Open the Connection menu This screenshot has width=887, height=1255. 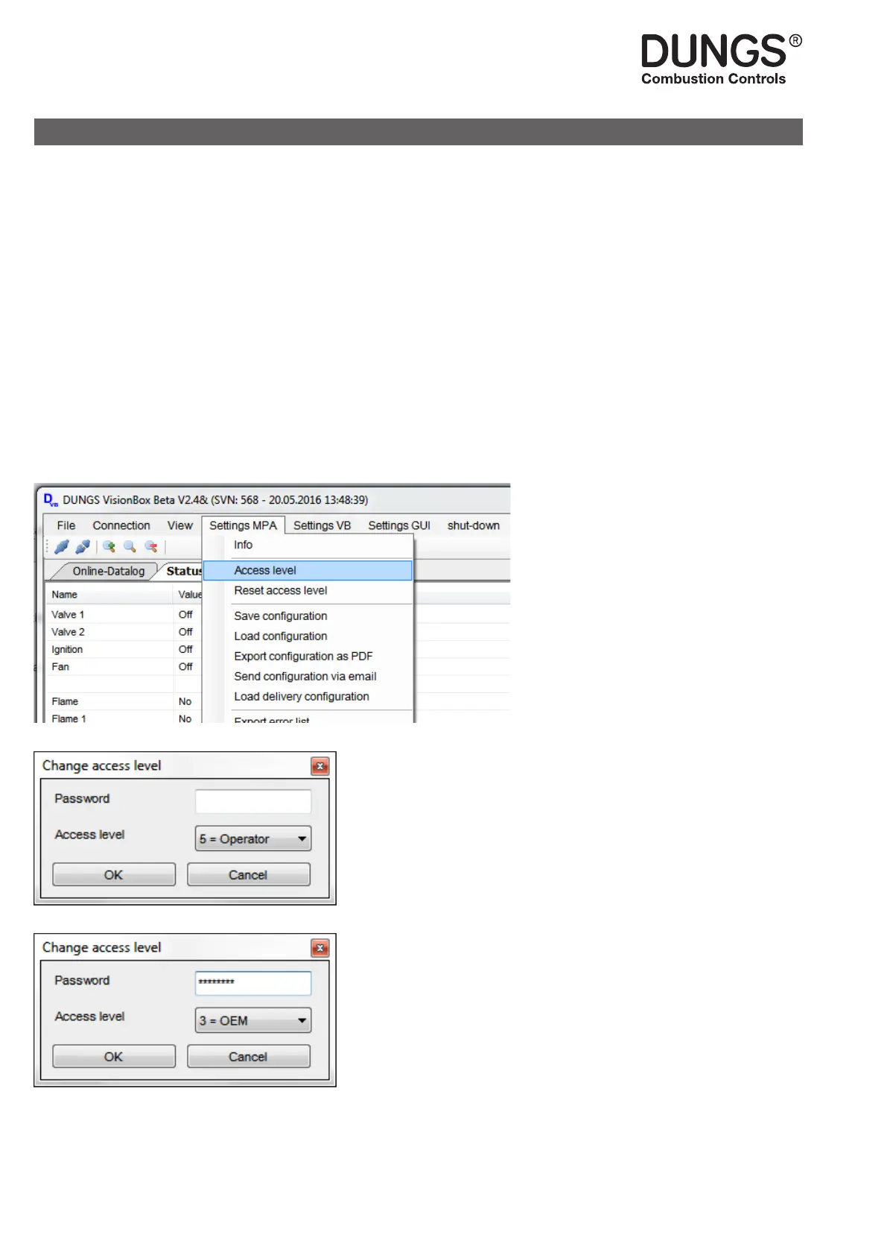121,525
